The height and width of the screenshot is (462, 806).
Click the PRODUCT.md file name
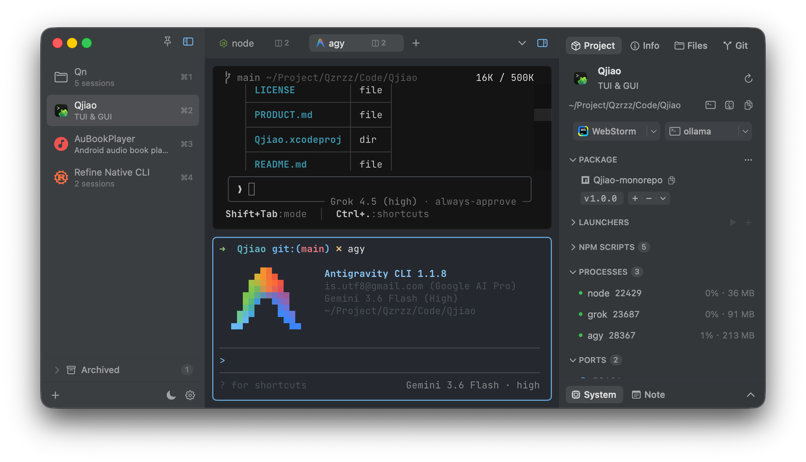(x=284, y=115)
